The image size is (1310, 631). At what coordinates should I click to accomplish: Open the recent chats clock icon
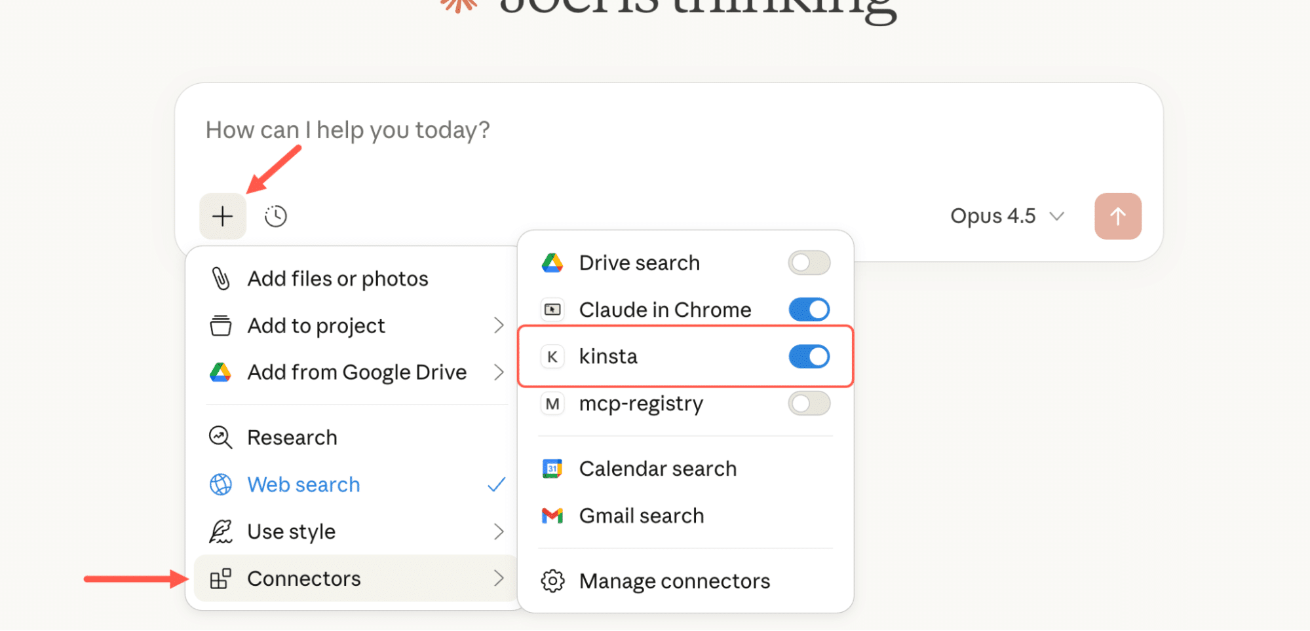pyautogui.click(x=275, y=215)
